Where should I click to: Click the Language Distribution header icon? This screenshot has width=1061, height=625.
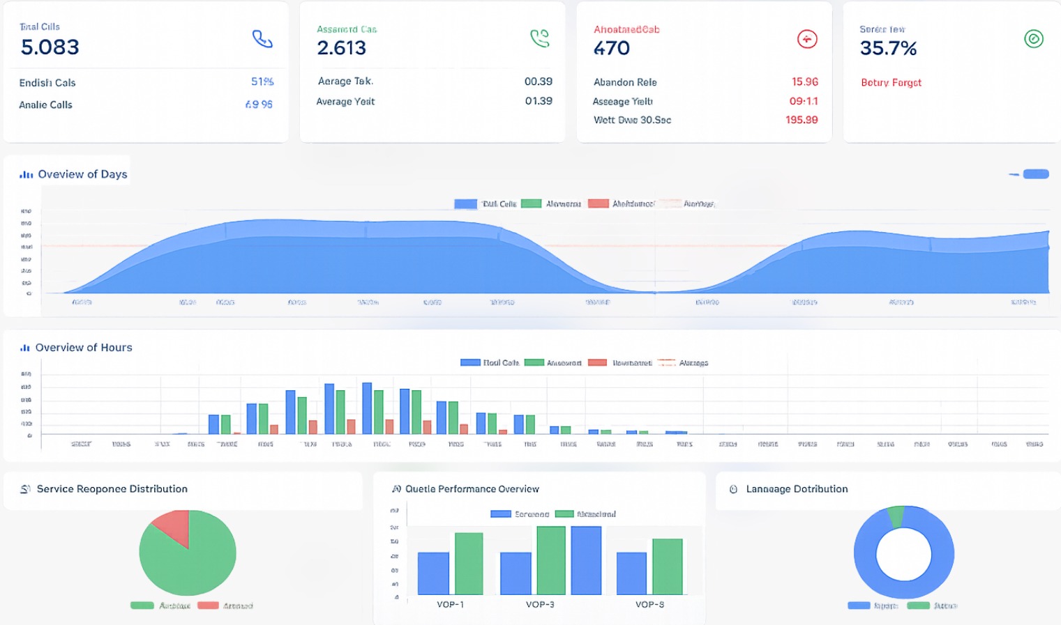point(733,490)
